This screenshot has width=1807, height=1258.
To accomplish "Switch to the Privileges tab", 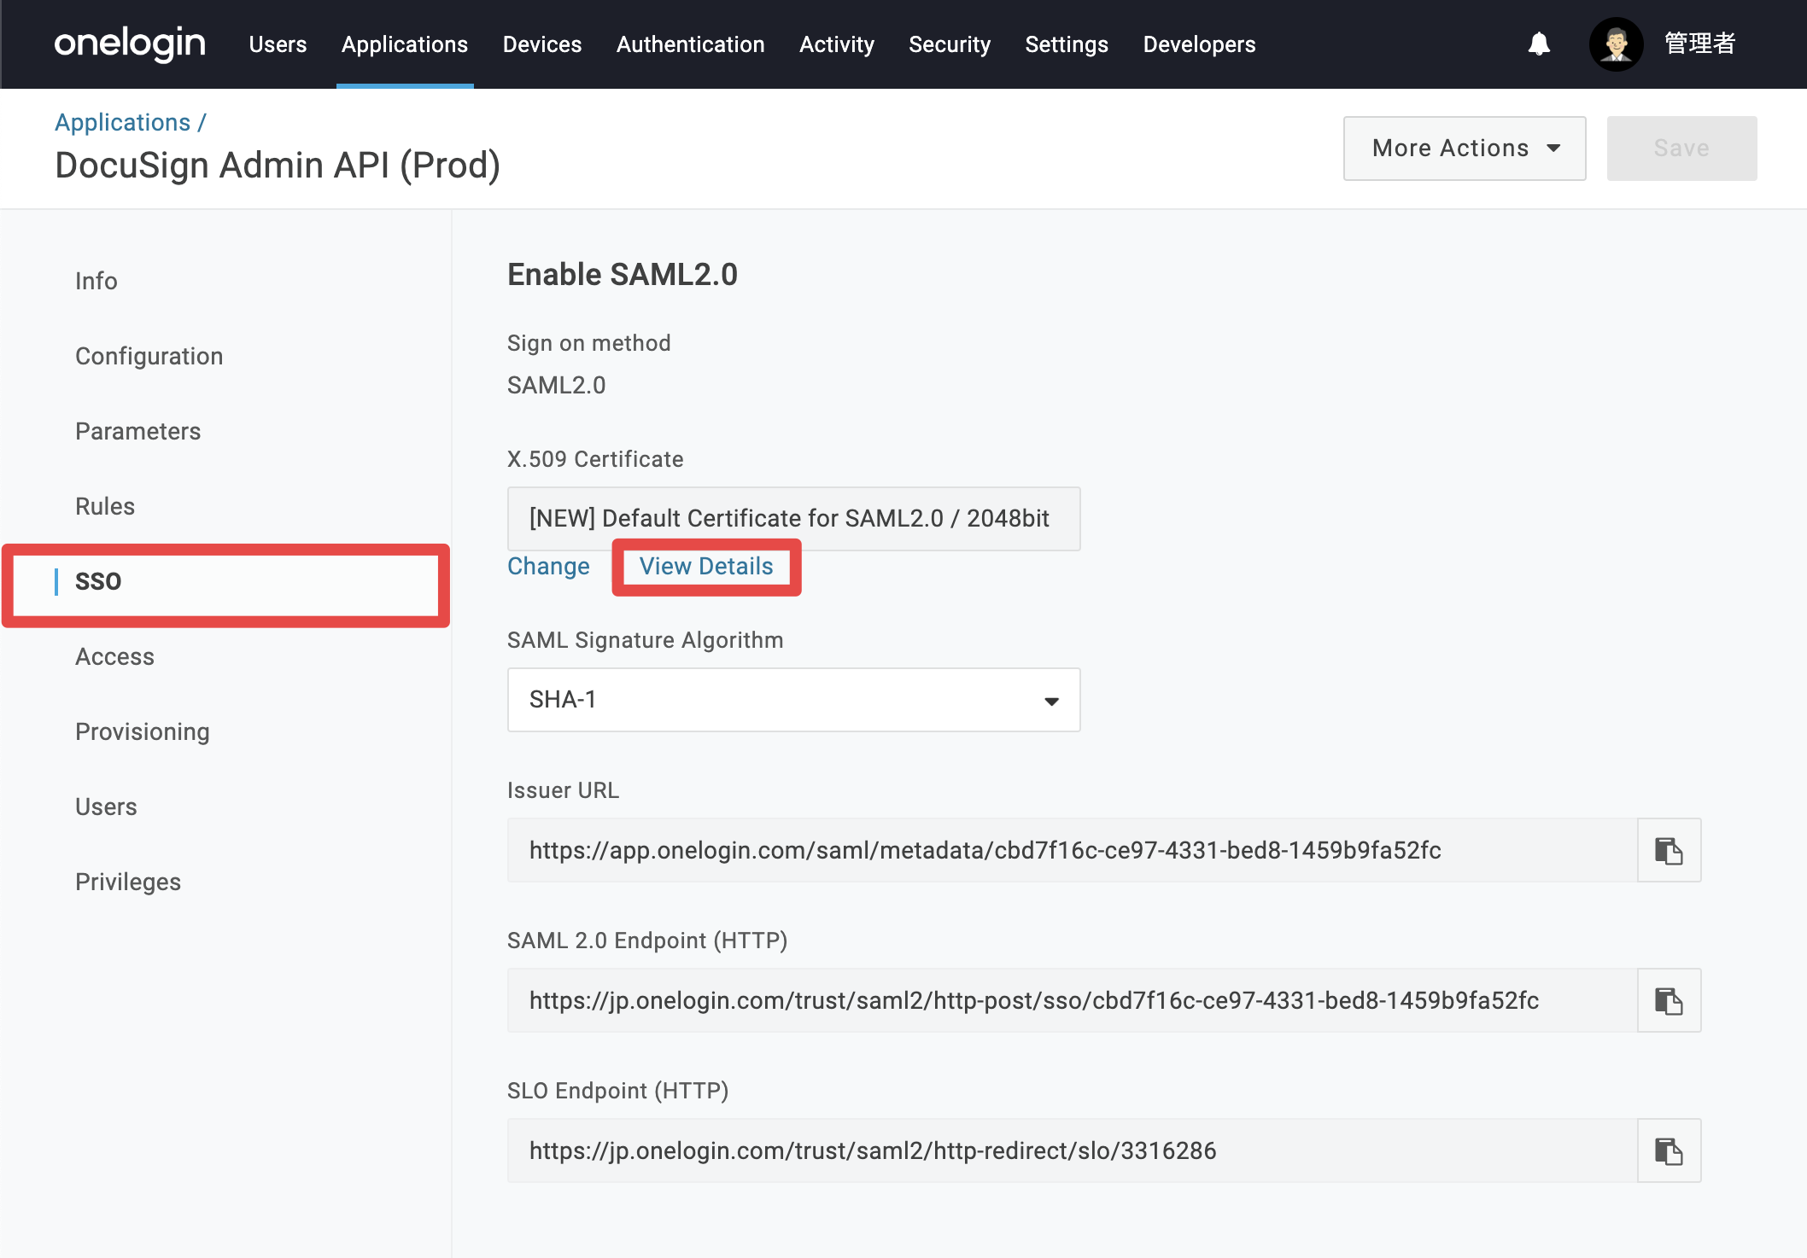I will click(x=128, y=882).
